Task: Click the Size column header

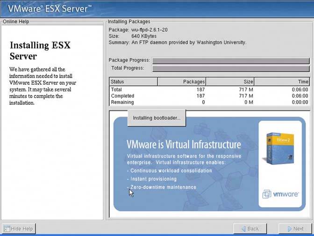Action: (230, 82)
